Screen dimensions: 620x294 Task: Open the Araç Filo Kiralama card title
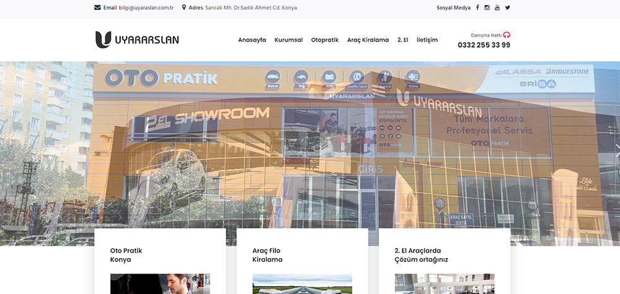coord(267,256)
